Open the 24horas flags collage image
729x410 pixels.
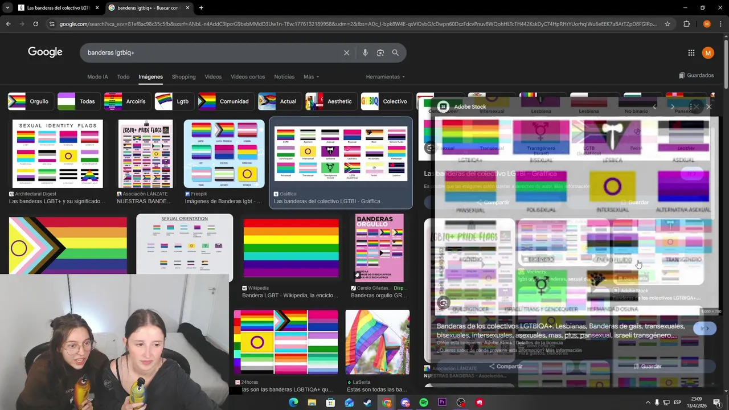(x=286, y=342)
